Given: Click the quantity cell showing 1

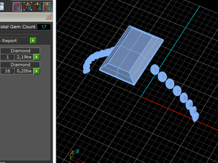Looking at the screenshot, I should 7,57.
